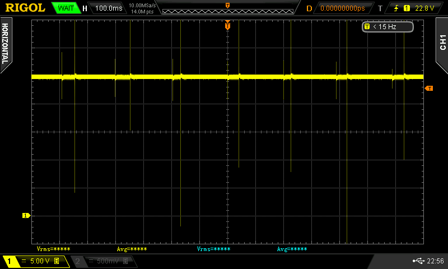448x269 pixels.
Task: Click the yellow channel 1 ground marker
Action: (x=26, y=215)
